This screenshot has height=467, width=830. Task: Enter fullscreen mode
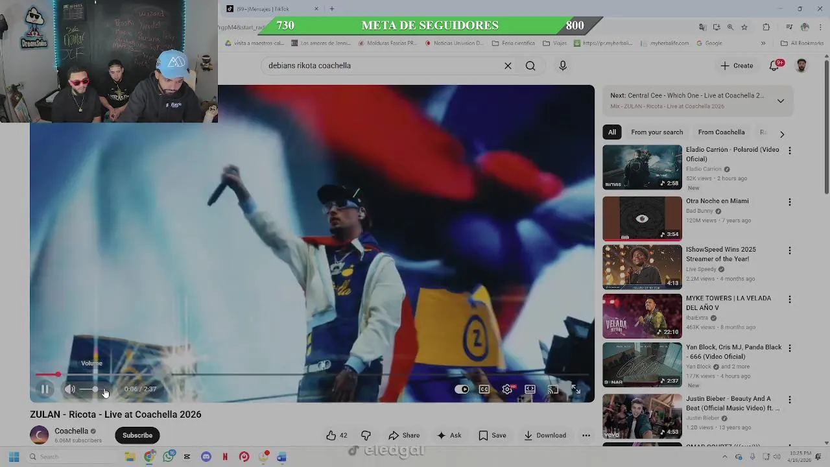pyautogui.click(x=575, y=389)
